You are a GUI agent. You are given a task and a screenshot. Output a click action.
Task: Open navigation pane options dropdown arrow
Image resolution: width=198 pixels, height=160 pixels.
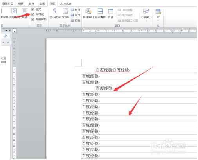point(6,31)
